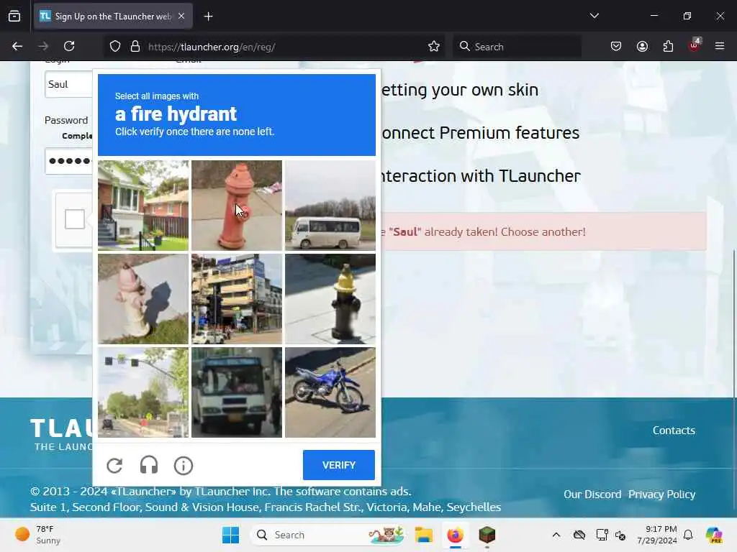737x552 pixels.
Task: Select the blue motorcycle image tile
Action: coord(330,392)
